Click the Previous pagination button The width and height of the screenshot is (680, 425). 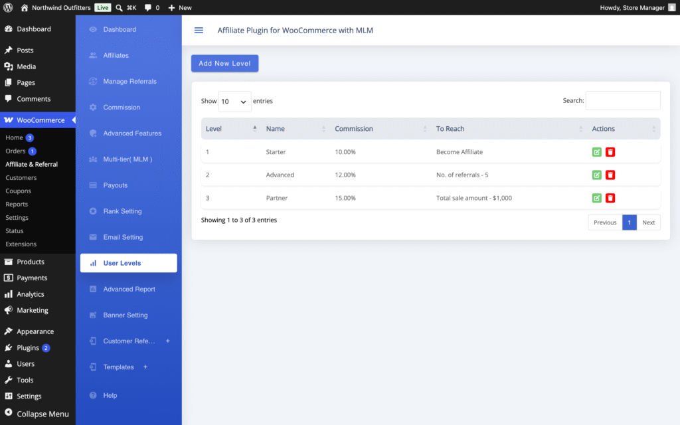click(x=605, y=222)
